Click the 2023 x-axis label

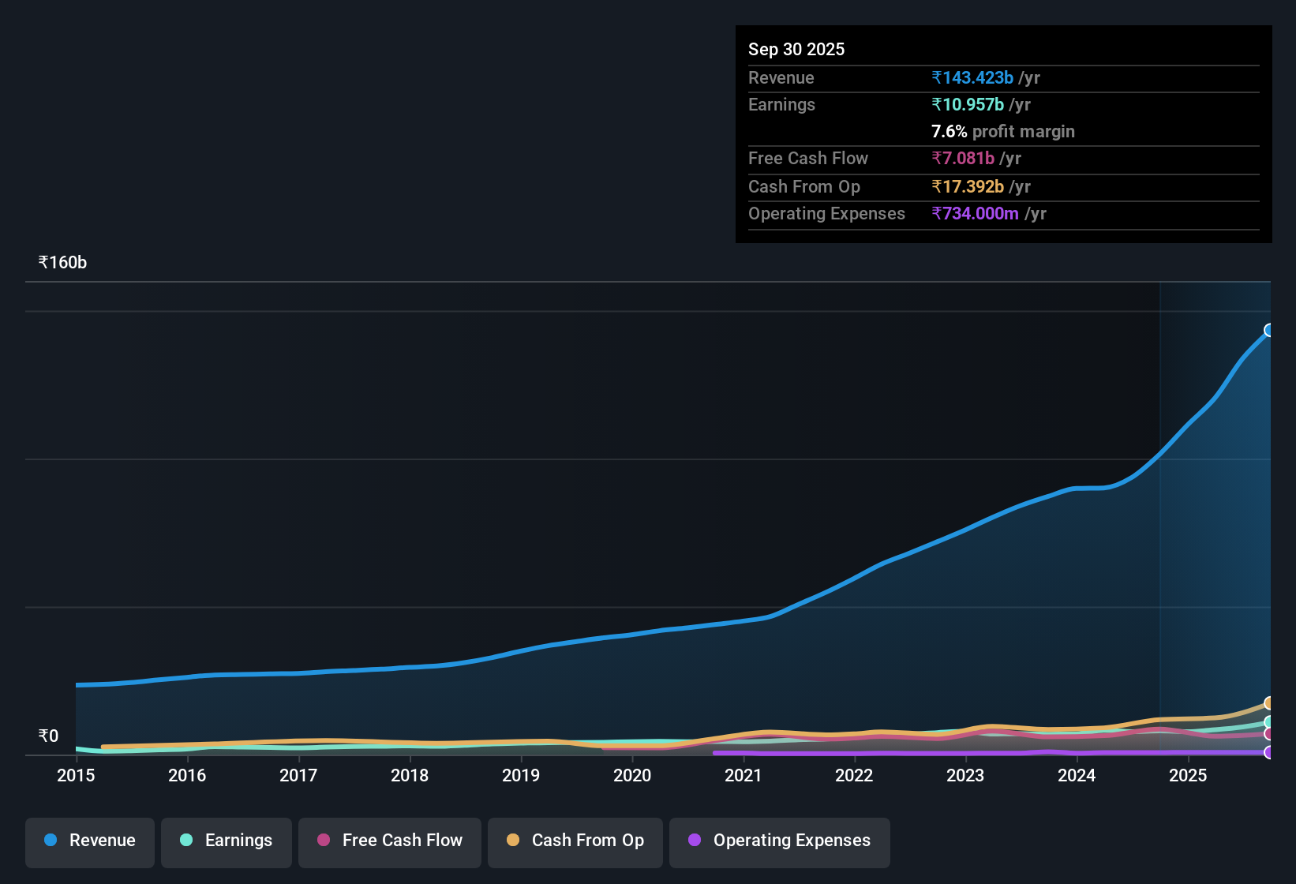pos(965,776)
